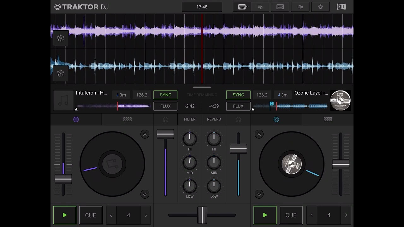Open the audio speaker settings icon

tap(300, 7)
